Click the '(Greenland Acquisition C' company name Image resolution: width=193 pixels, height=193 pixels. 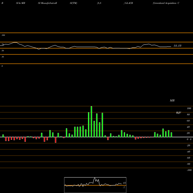(x=166, y=3)
